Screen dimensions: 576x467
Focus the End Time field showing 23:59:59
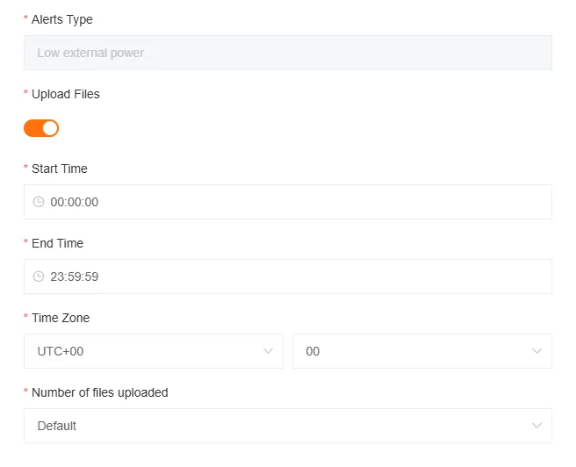287,277
